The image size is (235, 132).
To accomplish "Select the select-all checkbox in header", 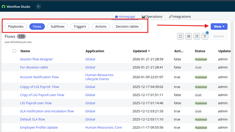I will point(14,51).
